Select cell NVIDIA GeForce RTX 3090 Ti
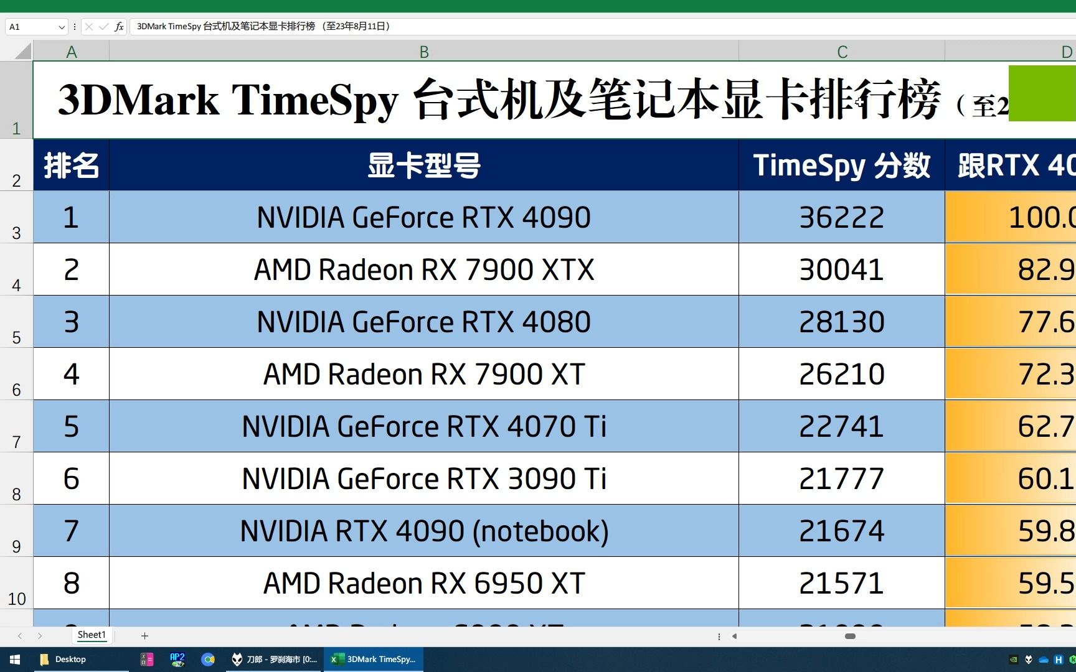Image resolution: width=1076 pixels, height=672 pixels. (424, 478)
